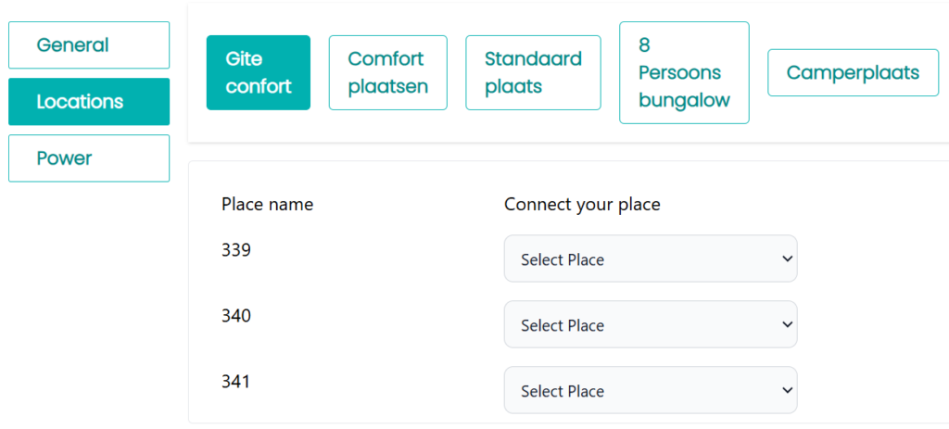Select the Camperplaats category

tap(853, 72)
